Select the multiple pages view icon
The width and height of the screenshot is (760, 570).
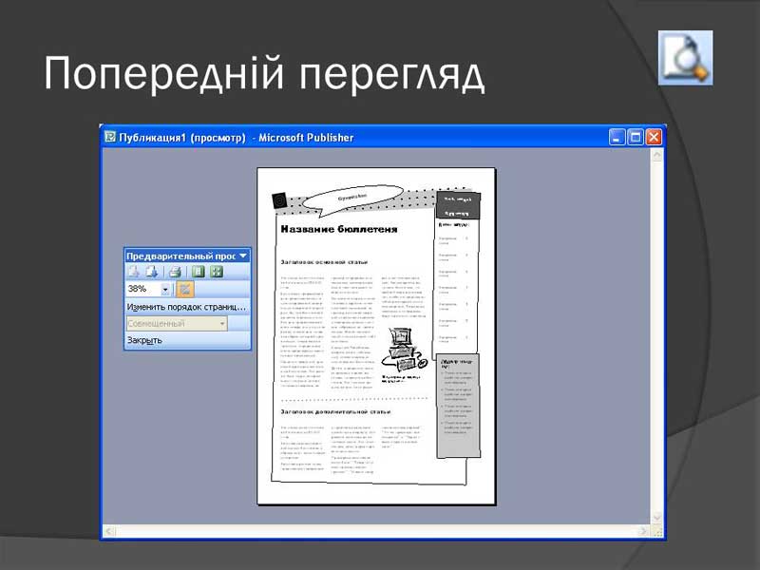click(216, 272)
